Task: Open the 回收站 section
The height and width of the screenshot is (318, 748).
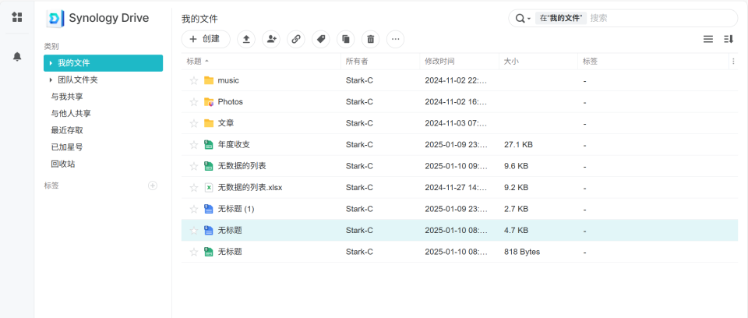Action: point(62,164)
